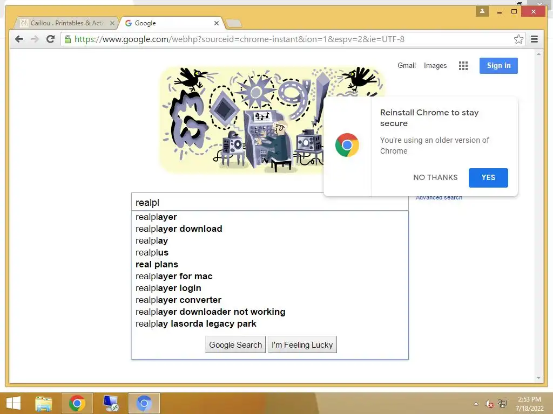Choose the 'realplayer download' suggestion

[270, 229]
